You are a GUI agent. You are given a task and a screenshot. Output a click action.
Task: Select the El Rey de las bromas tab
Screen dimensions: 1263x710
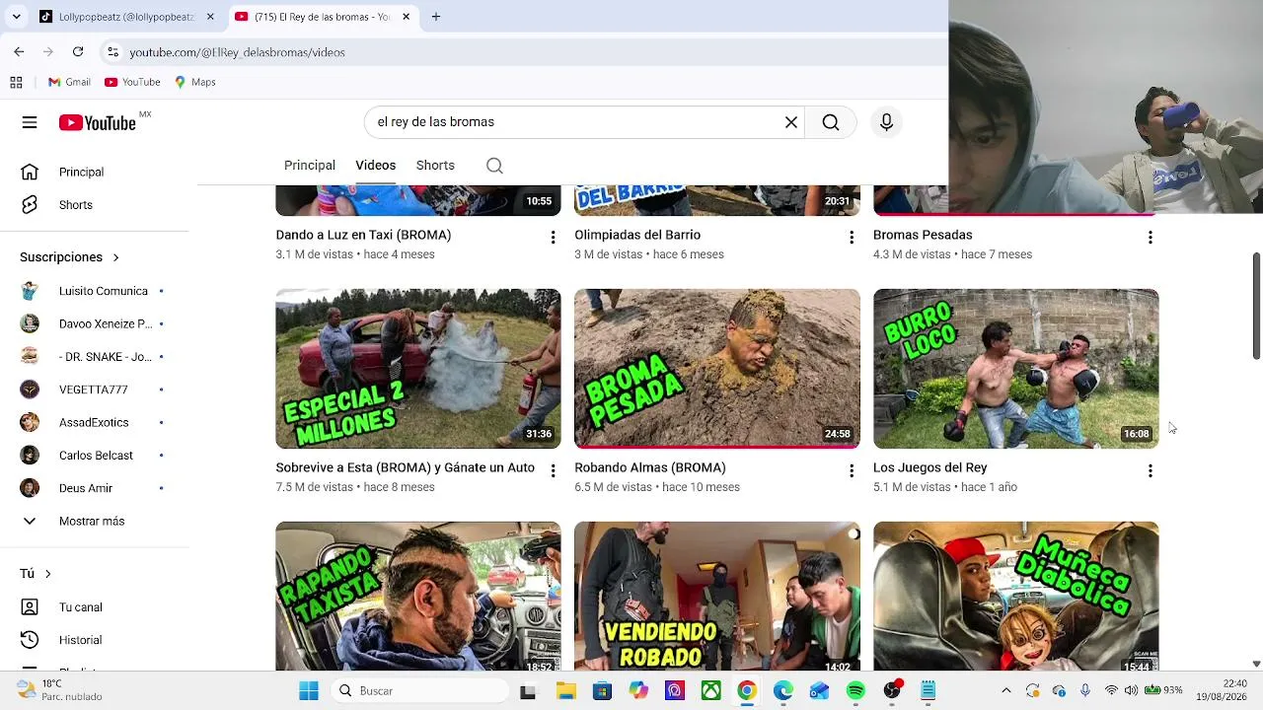point(323,17)
